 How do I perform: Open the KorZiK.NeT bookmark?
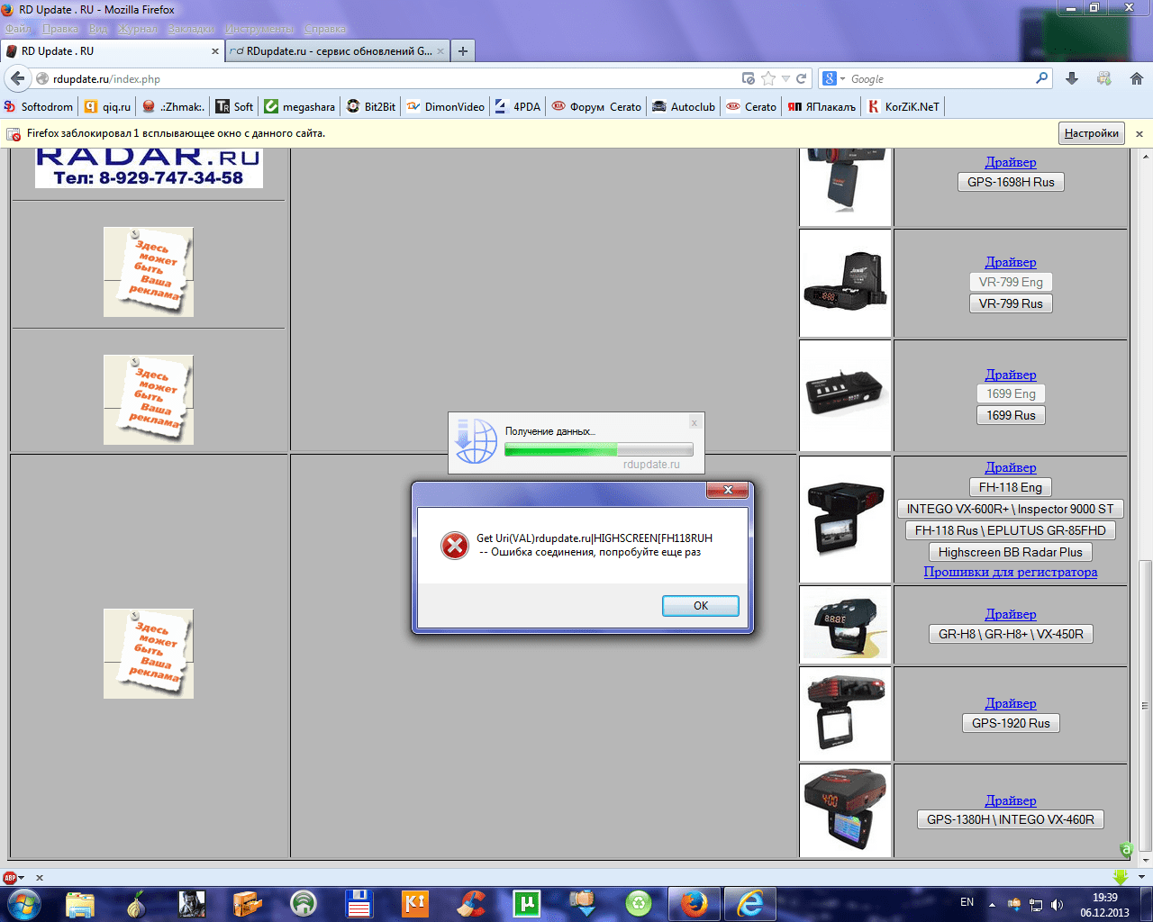click(903, 106)
